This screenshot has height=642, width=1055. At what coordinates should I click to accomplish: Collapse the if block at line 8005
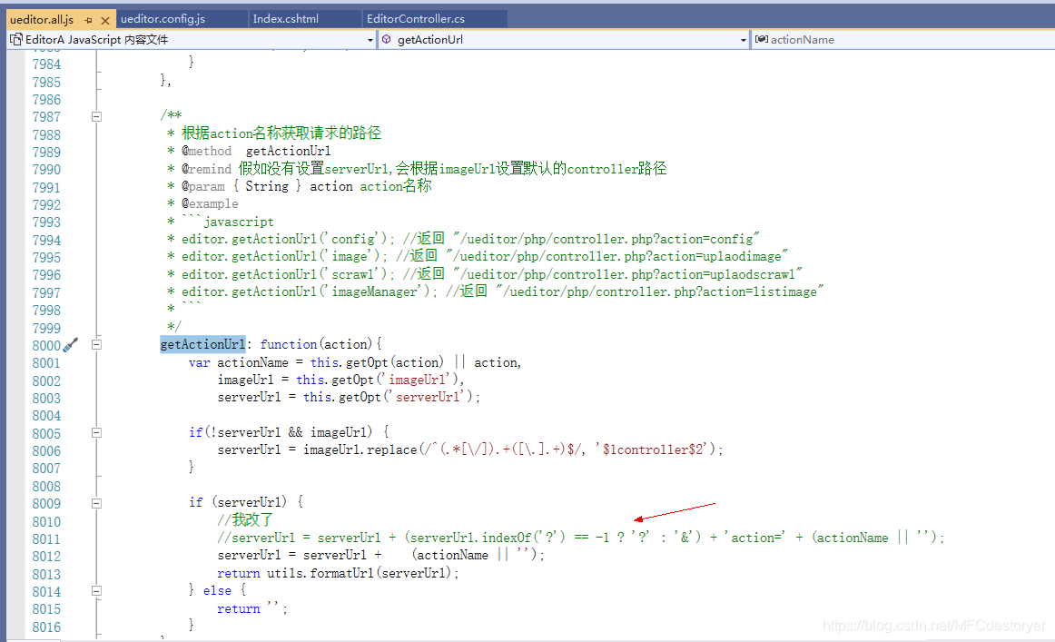[x=97, y=433]
